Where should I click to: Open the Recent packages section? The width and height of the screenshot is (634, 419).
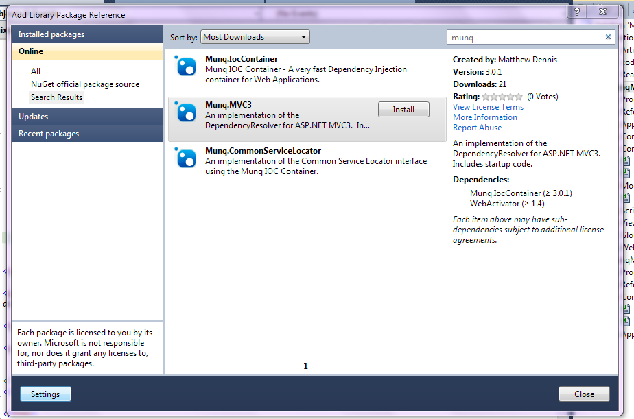tap(87, 133)
